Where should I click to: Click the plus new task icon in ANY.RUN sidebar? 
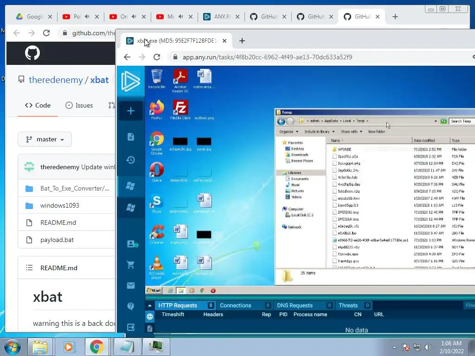[x=130, y=111]
